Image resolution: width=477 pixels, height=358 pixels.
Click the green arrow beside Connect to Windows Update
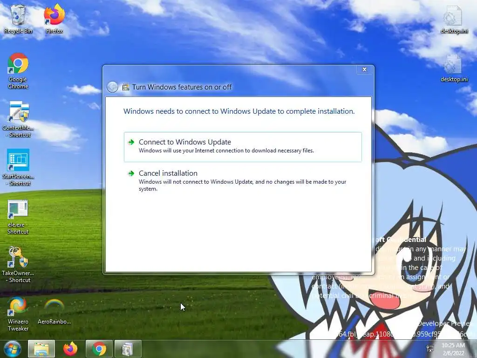[131, 142]
